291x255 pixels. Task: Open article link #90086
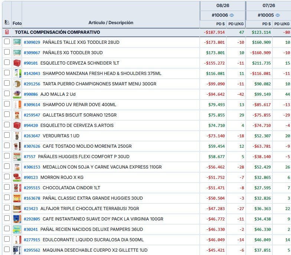pos(31,94)
